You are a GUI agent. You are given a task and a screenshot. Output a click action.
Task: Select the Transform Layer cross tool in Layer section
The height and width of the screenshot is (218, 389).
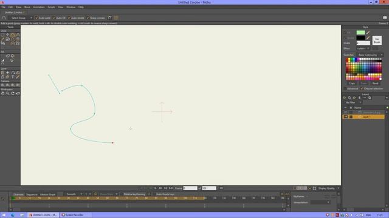[8, 73]
